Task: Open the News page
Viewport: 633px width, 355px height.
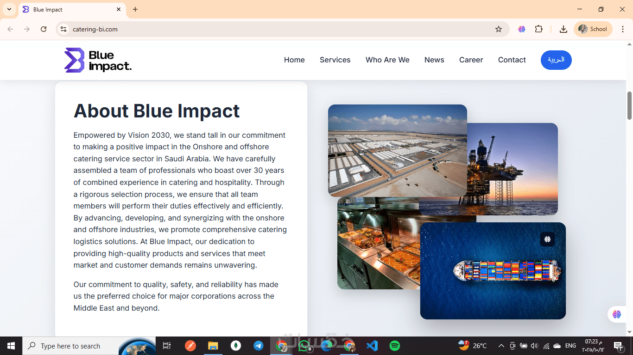Action: click(434, 60)
